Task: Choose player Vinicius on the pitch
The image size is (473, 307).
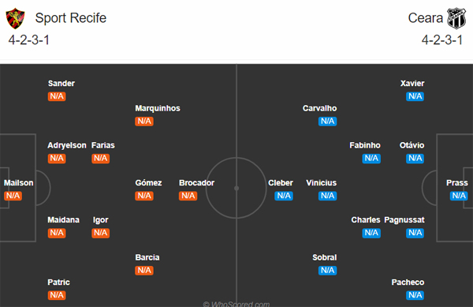Action: [x=322, y=183]
